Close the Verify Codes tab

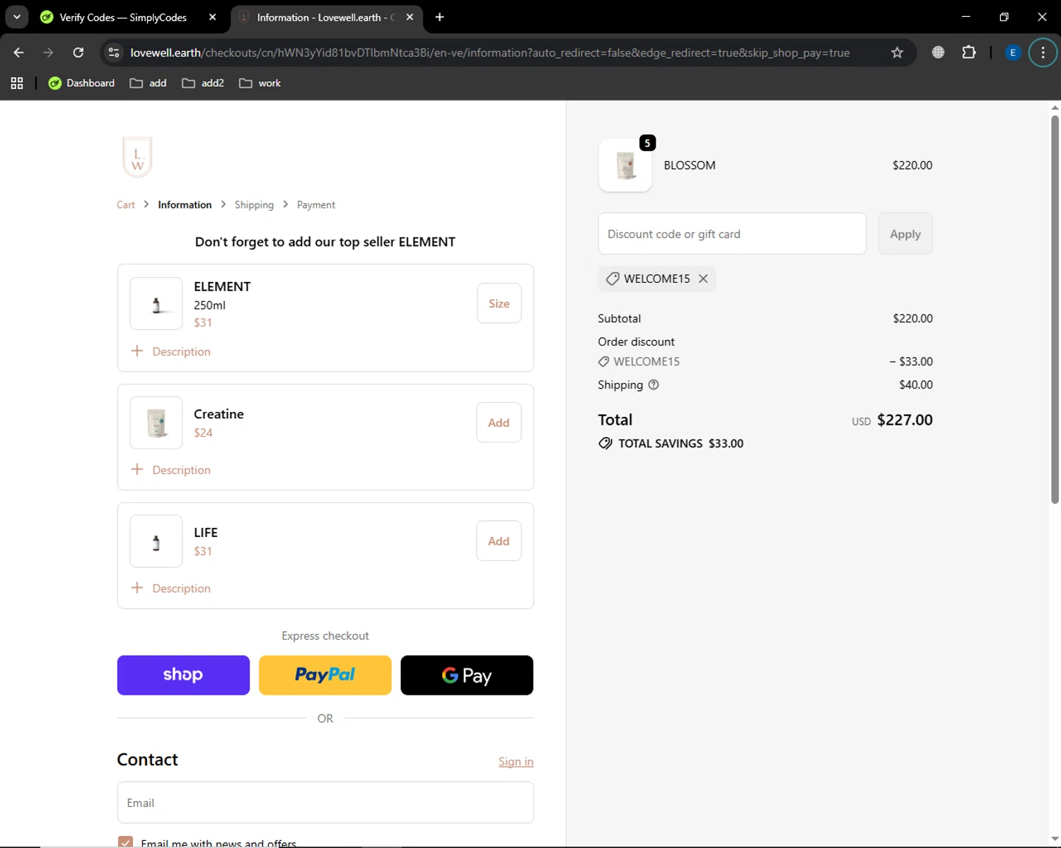tap(212, 17)
